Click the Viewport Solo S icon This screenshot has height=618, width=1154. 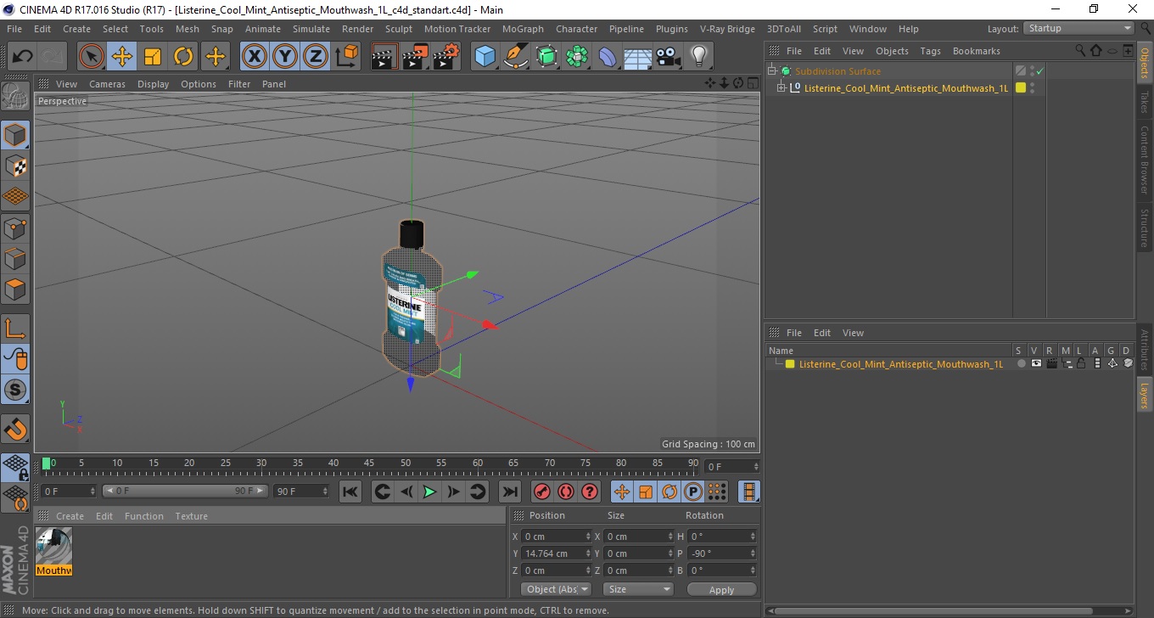click(15, 390)
